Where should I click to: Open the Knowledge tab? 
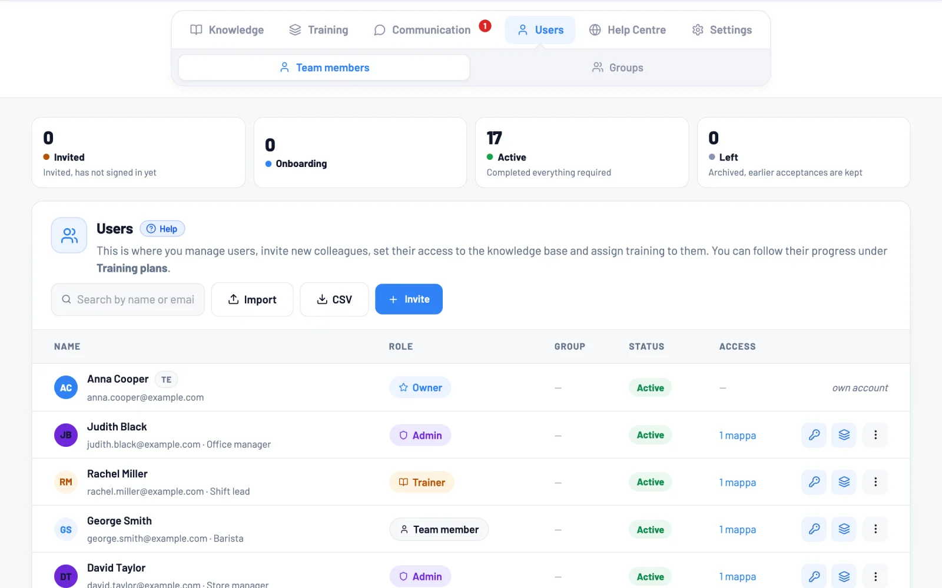point(227,30)
